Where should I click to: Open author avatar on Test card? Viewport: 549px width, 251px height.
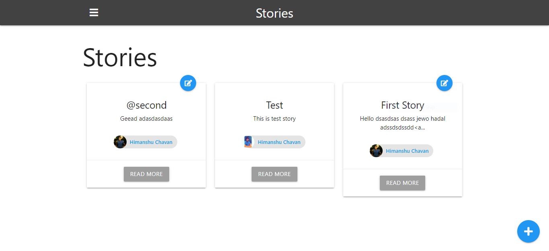click(x=248, y=142)
